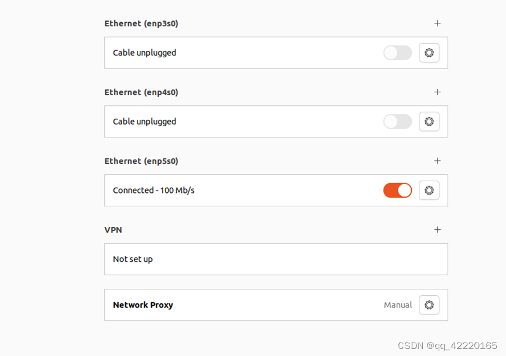
Task: Toggle the enp3s0 Ethernet switch
Action: [x=398, y=53]
